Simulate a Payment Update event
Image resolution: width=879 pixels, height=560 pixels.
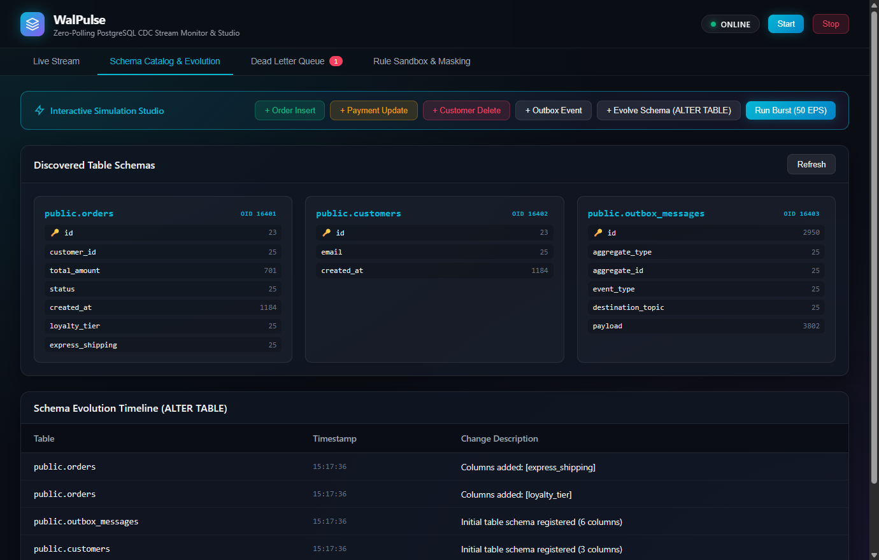374,110
